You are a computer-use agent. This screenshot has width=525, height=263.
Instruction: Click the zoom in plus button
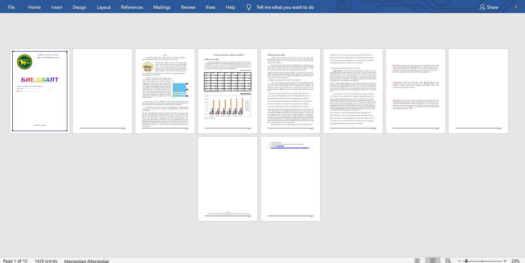pyautogui.click(x=505, y=261)
